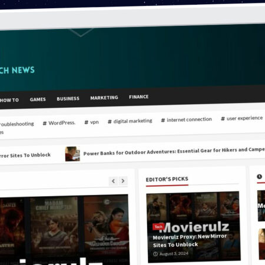
Task: Go to next slide arrow
Action: pos(123,181)
